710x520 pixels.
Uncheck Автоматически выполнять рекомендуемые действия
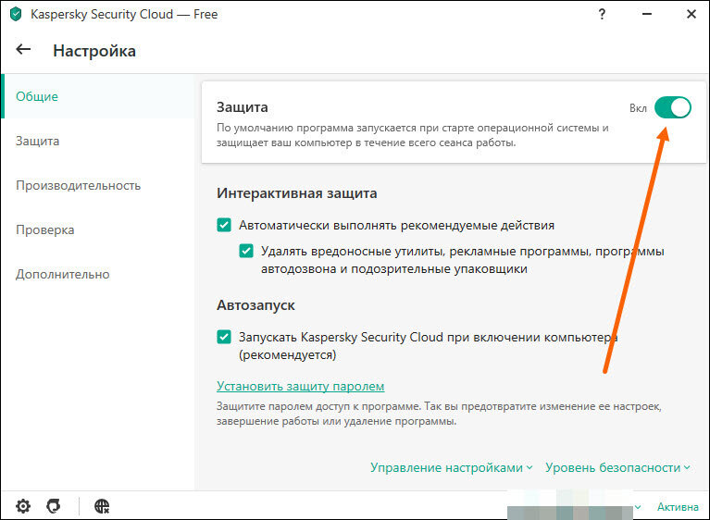point(224,225)
